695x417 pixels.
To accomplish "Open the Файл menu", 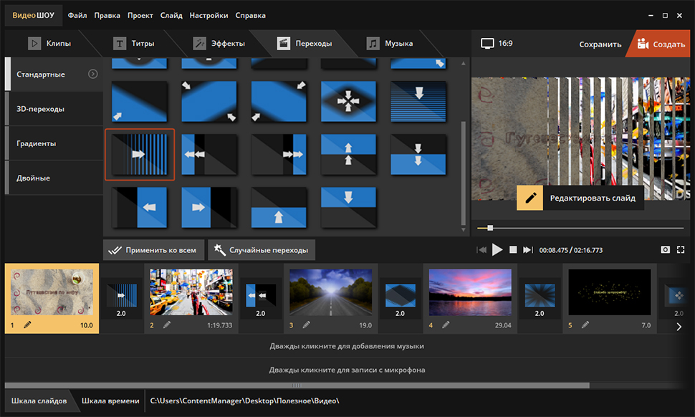I will [77, 16].
